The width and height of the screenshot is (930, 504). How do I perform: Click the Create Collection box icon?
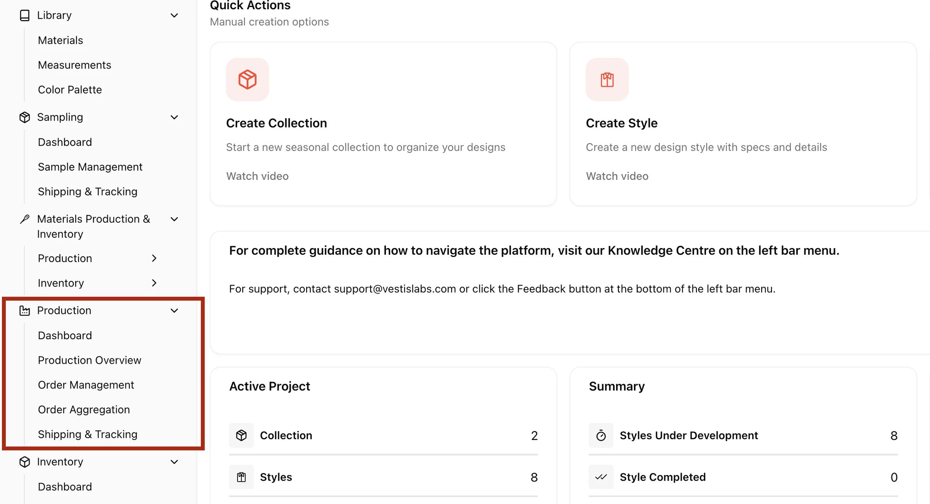(248, 79)
